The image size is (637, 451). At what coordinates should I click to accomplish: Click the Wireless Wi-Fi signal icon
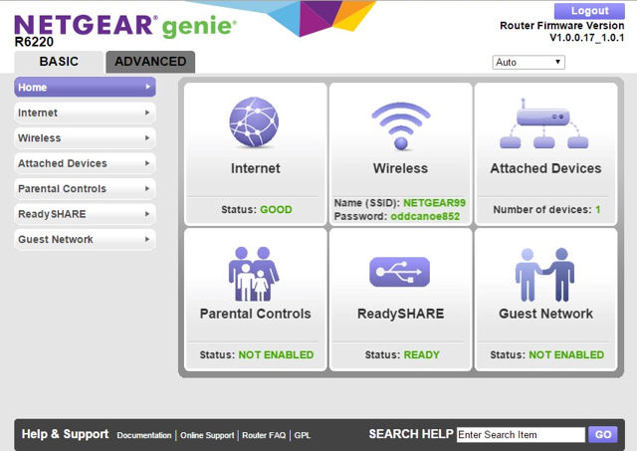pos(400,126)
